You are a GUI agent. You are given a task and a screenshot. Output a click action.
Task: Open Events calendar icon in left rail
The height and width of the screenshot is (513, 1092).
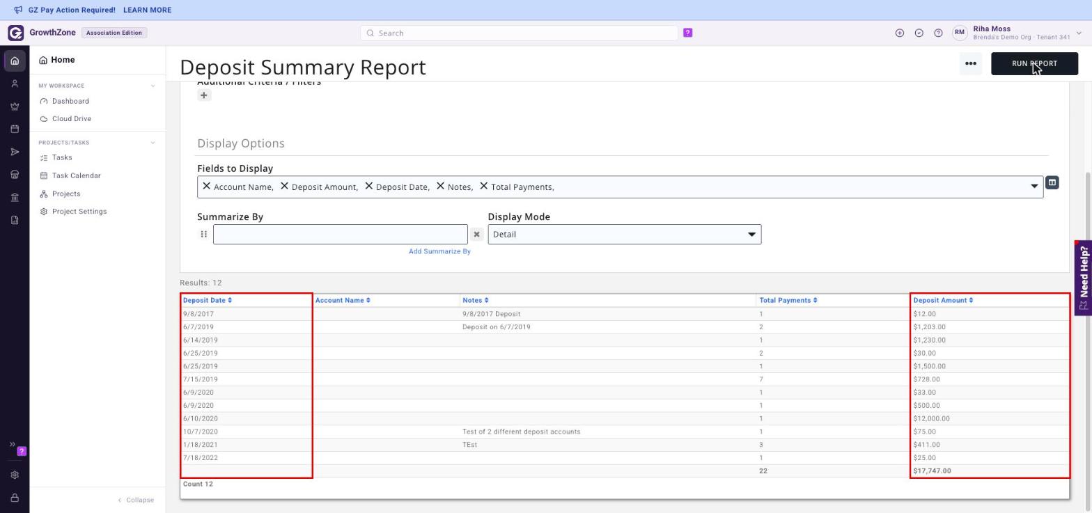point(15,129)
